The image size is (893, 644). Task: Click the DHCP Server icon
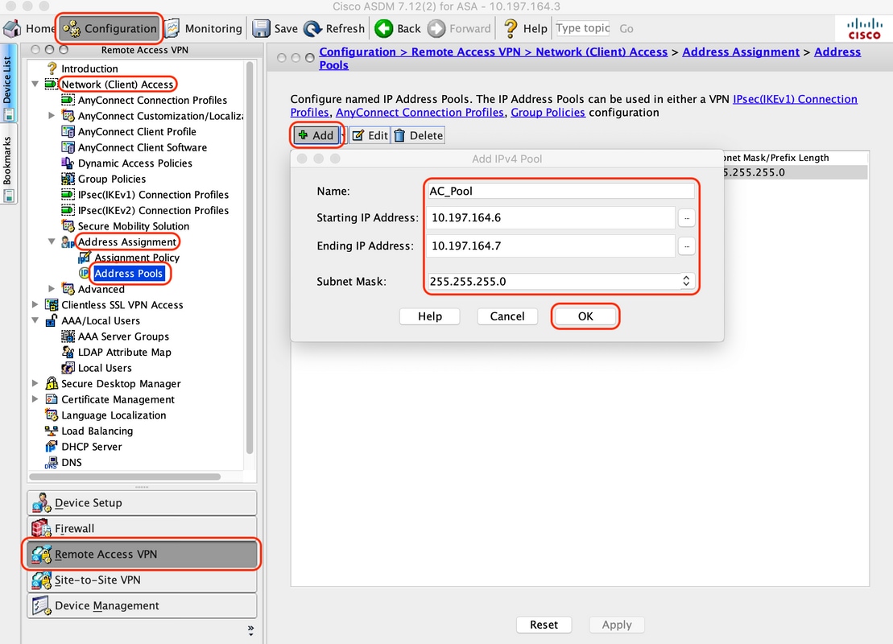[52, 447]
